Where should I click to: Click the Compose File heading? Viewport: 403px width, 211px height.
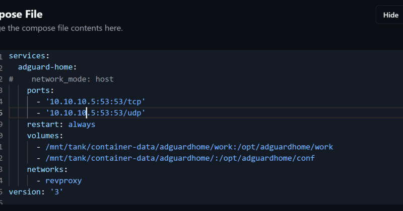pyautogui.click(x=21, y=15)
